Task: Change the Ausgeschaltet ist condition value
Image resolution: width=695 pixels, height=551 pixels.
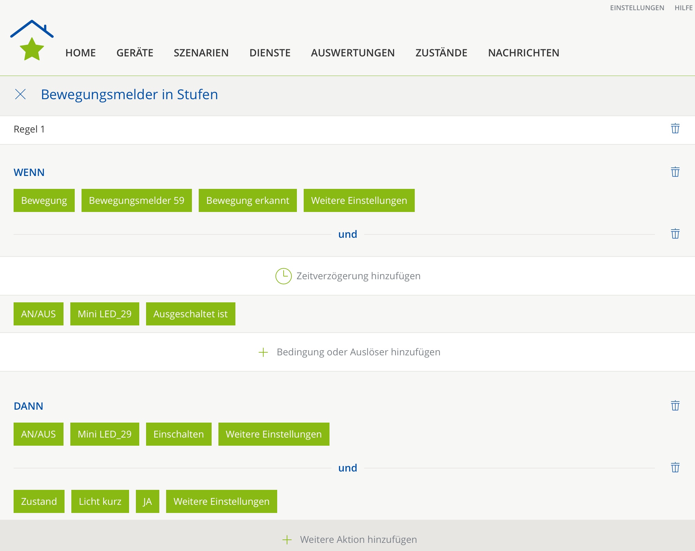Action: [191, 314]
